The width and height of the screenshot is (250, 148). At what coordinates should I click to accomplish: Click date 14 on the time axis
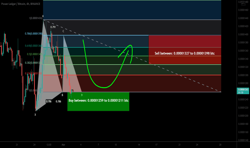[x=139, y=145]
